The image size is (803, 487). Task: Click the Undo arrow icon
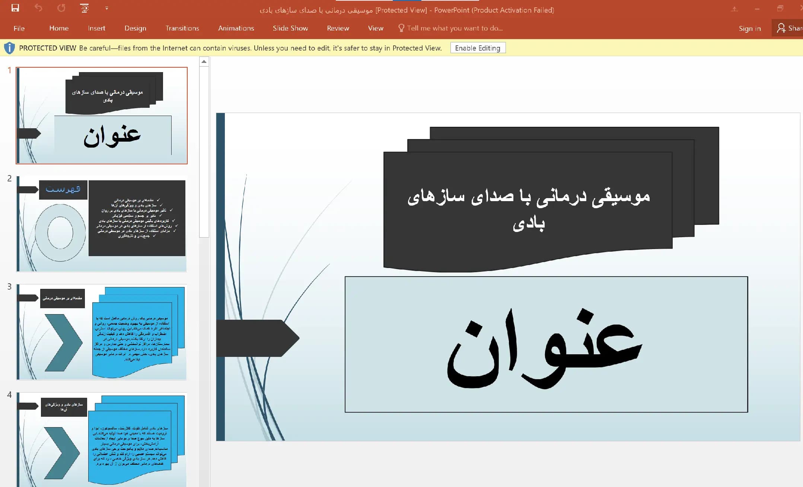tap(38, 8)
